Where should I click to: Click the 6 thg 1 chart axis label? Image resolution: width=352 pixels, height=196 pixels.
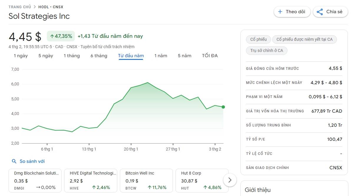tap(47, 149)
